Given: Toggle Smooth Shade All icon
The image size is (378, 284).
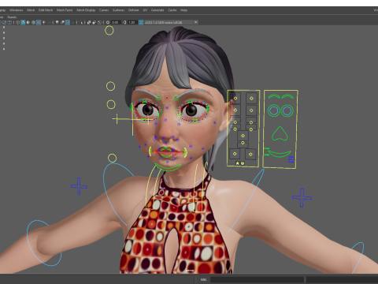Looking at the screenshot, I should point(23,22).
